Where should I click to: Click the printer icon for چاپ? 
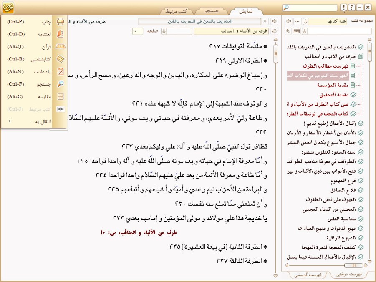pos(61,22)
